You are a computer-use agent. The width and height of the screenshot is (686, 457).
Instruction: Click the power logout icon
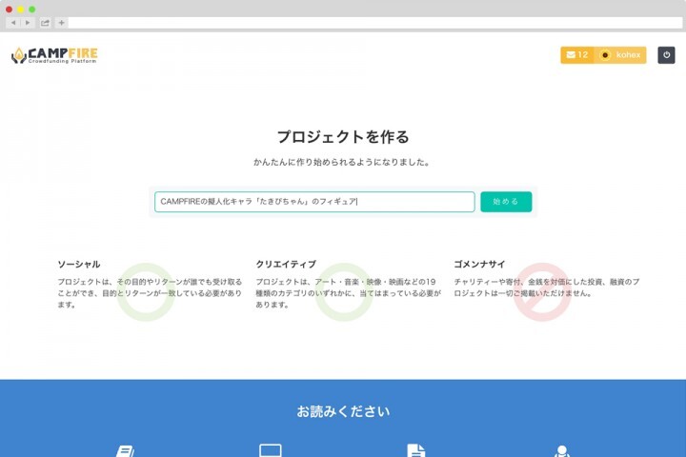pos(666,55)
